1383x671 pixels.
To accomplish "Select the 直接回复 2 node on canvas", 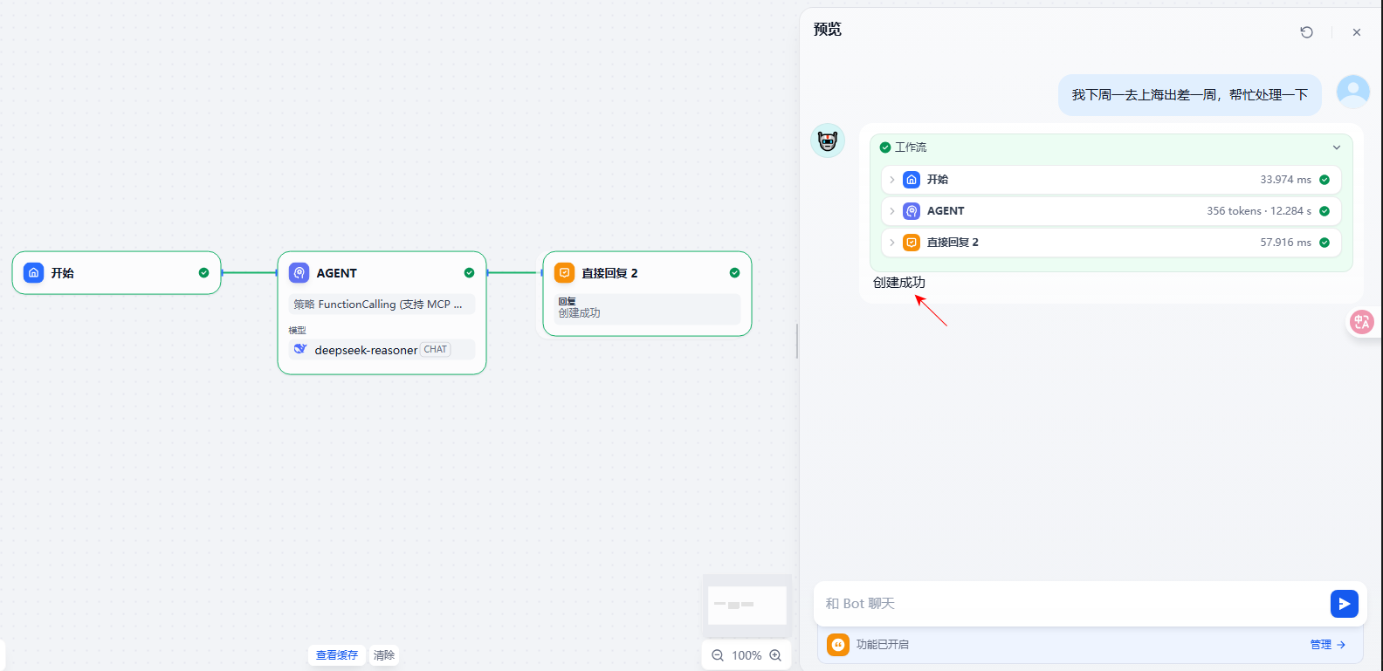I will pos(647,273).
